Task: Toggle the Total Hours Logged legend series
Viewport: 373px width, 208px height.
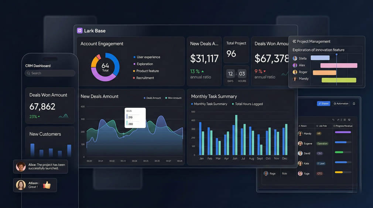Action: (247, 104)
